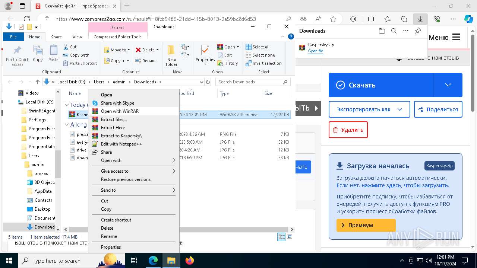The height and width of the screenshot is (268, 477).
Task: Click the History button
Action: coord(228,63)
